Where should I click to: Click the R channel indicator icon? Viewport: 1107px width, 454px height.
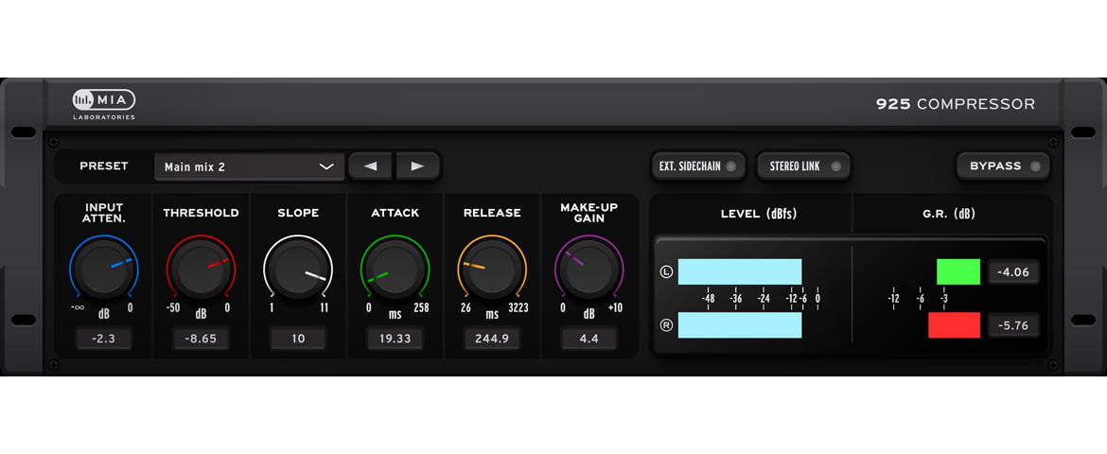pyautogui.click(x=666, y=325)
